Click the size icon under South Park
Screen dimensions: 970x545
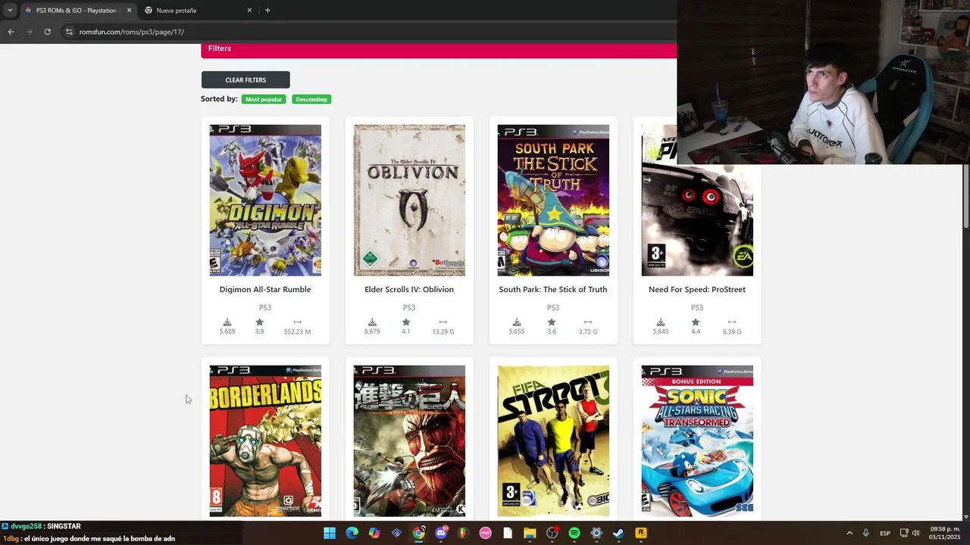pos(588,322)
